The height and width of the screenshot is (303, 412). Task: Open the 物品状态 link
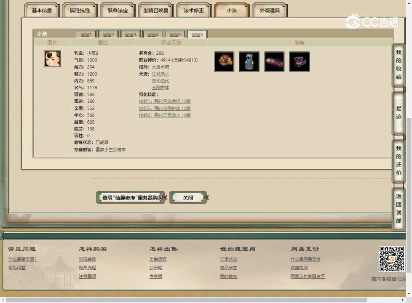[x=228, y=268]
